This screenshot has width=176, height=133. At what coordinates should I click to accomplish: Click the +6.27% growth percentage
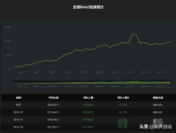[123, 112]
